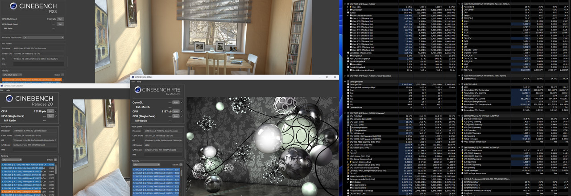
Task: Run the CPU (Single Core) test in Release 20
Action: tap(50, 116)
